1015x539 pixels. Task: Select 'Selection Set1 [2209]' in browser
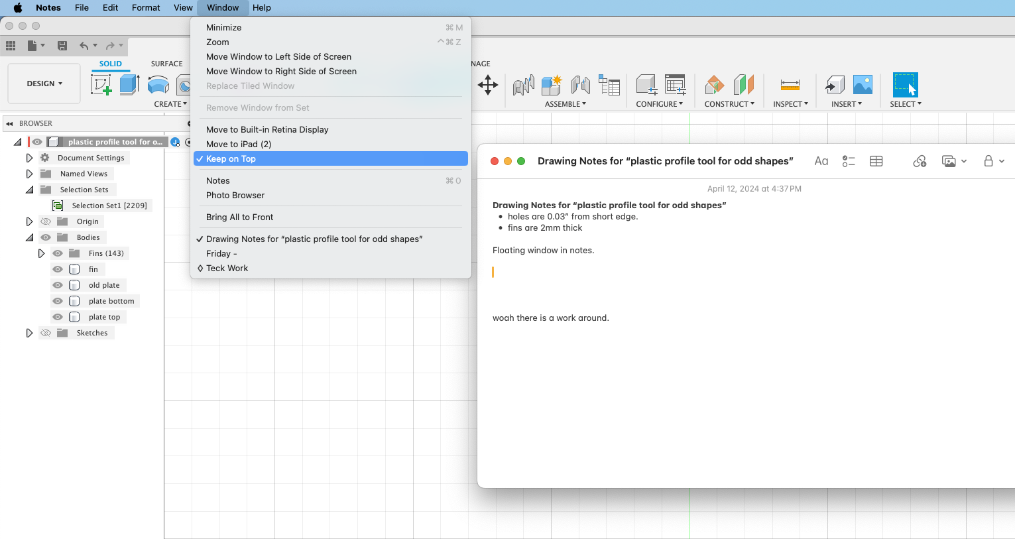[109, 206]
